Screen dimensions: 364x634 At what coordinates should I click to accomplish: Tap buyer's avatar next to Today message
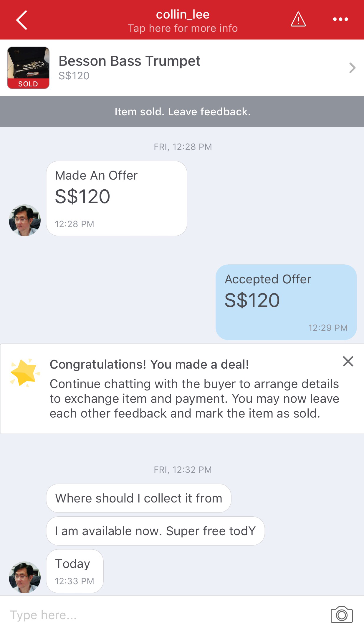(x=25, y=577)
